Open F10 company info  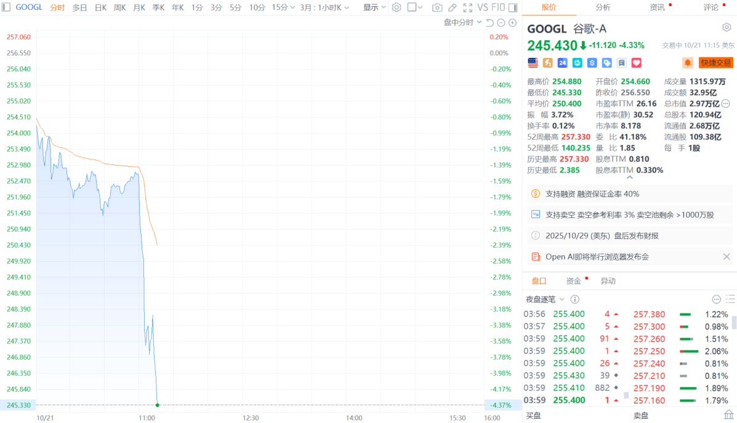click(498, 7)
